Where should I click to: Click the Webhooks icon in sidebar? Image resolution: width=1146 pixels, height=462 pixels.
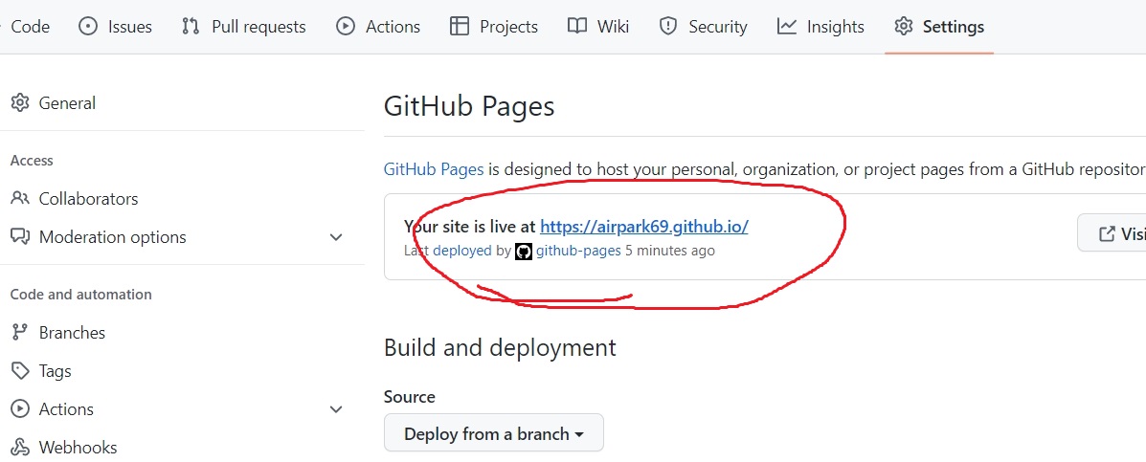coord(20,447)
